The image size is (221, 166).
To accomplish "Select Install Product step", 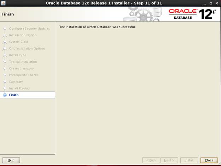I will coord(20,88).
